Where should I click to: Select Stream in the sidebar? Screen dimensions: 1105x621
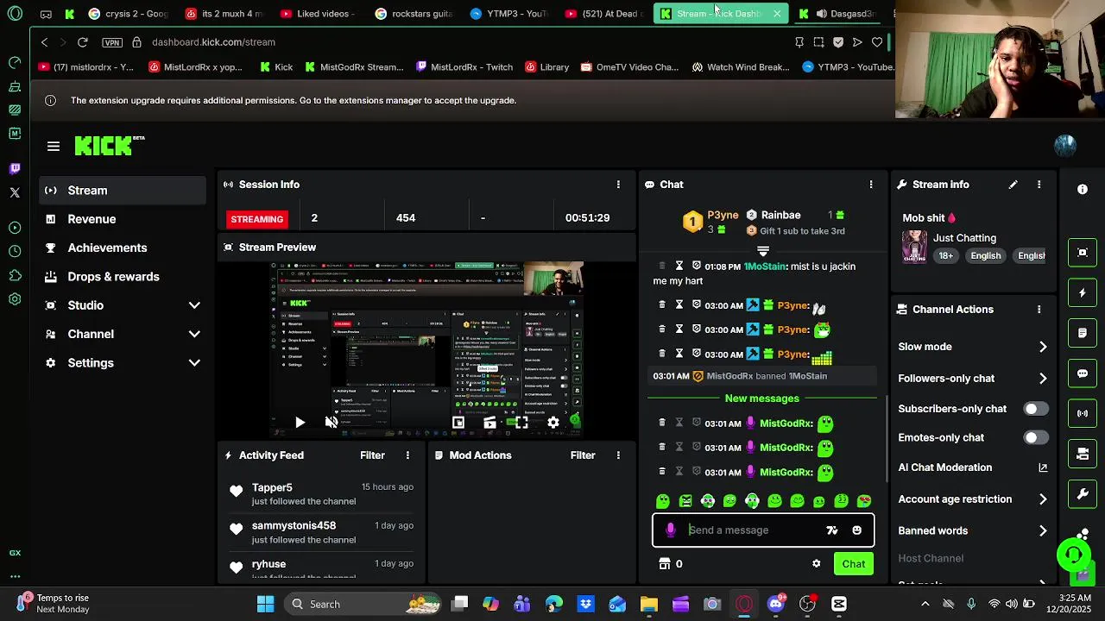pos(123,191)
